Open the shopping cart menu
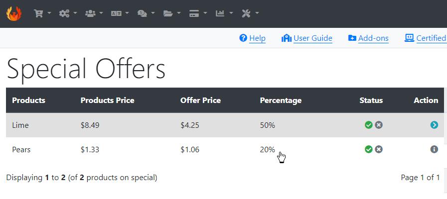 tap(42, 13)
